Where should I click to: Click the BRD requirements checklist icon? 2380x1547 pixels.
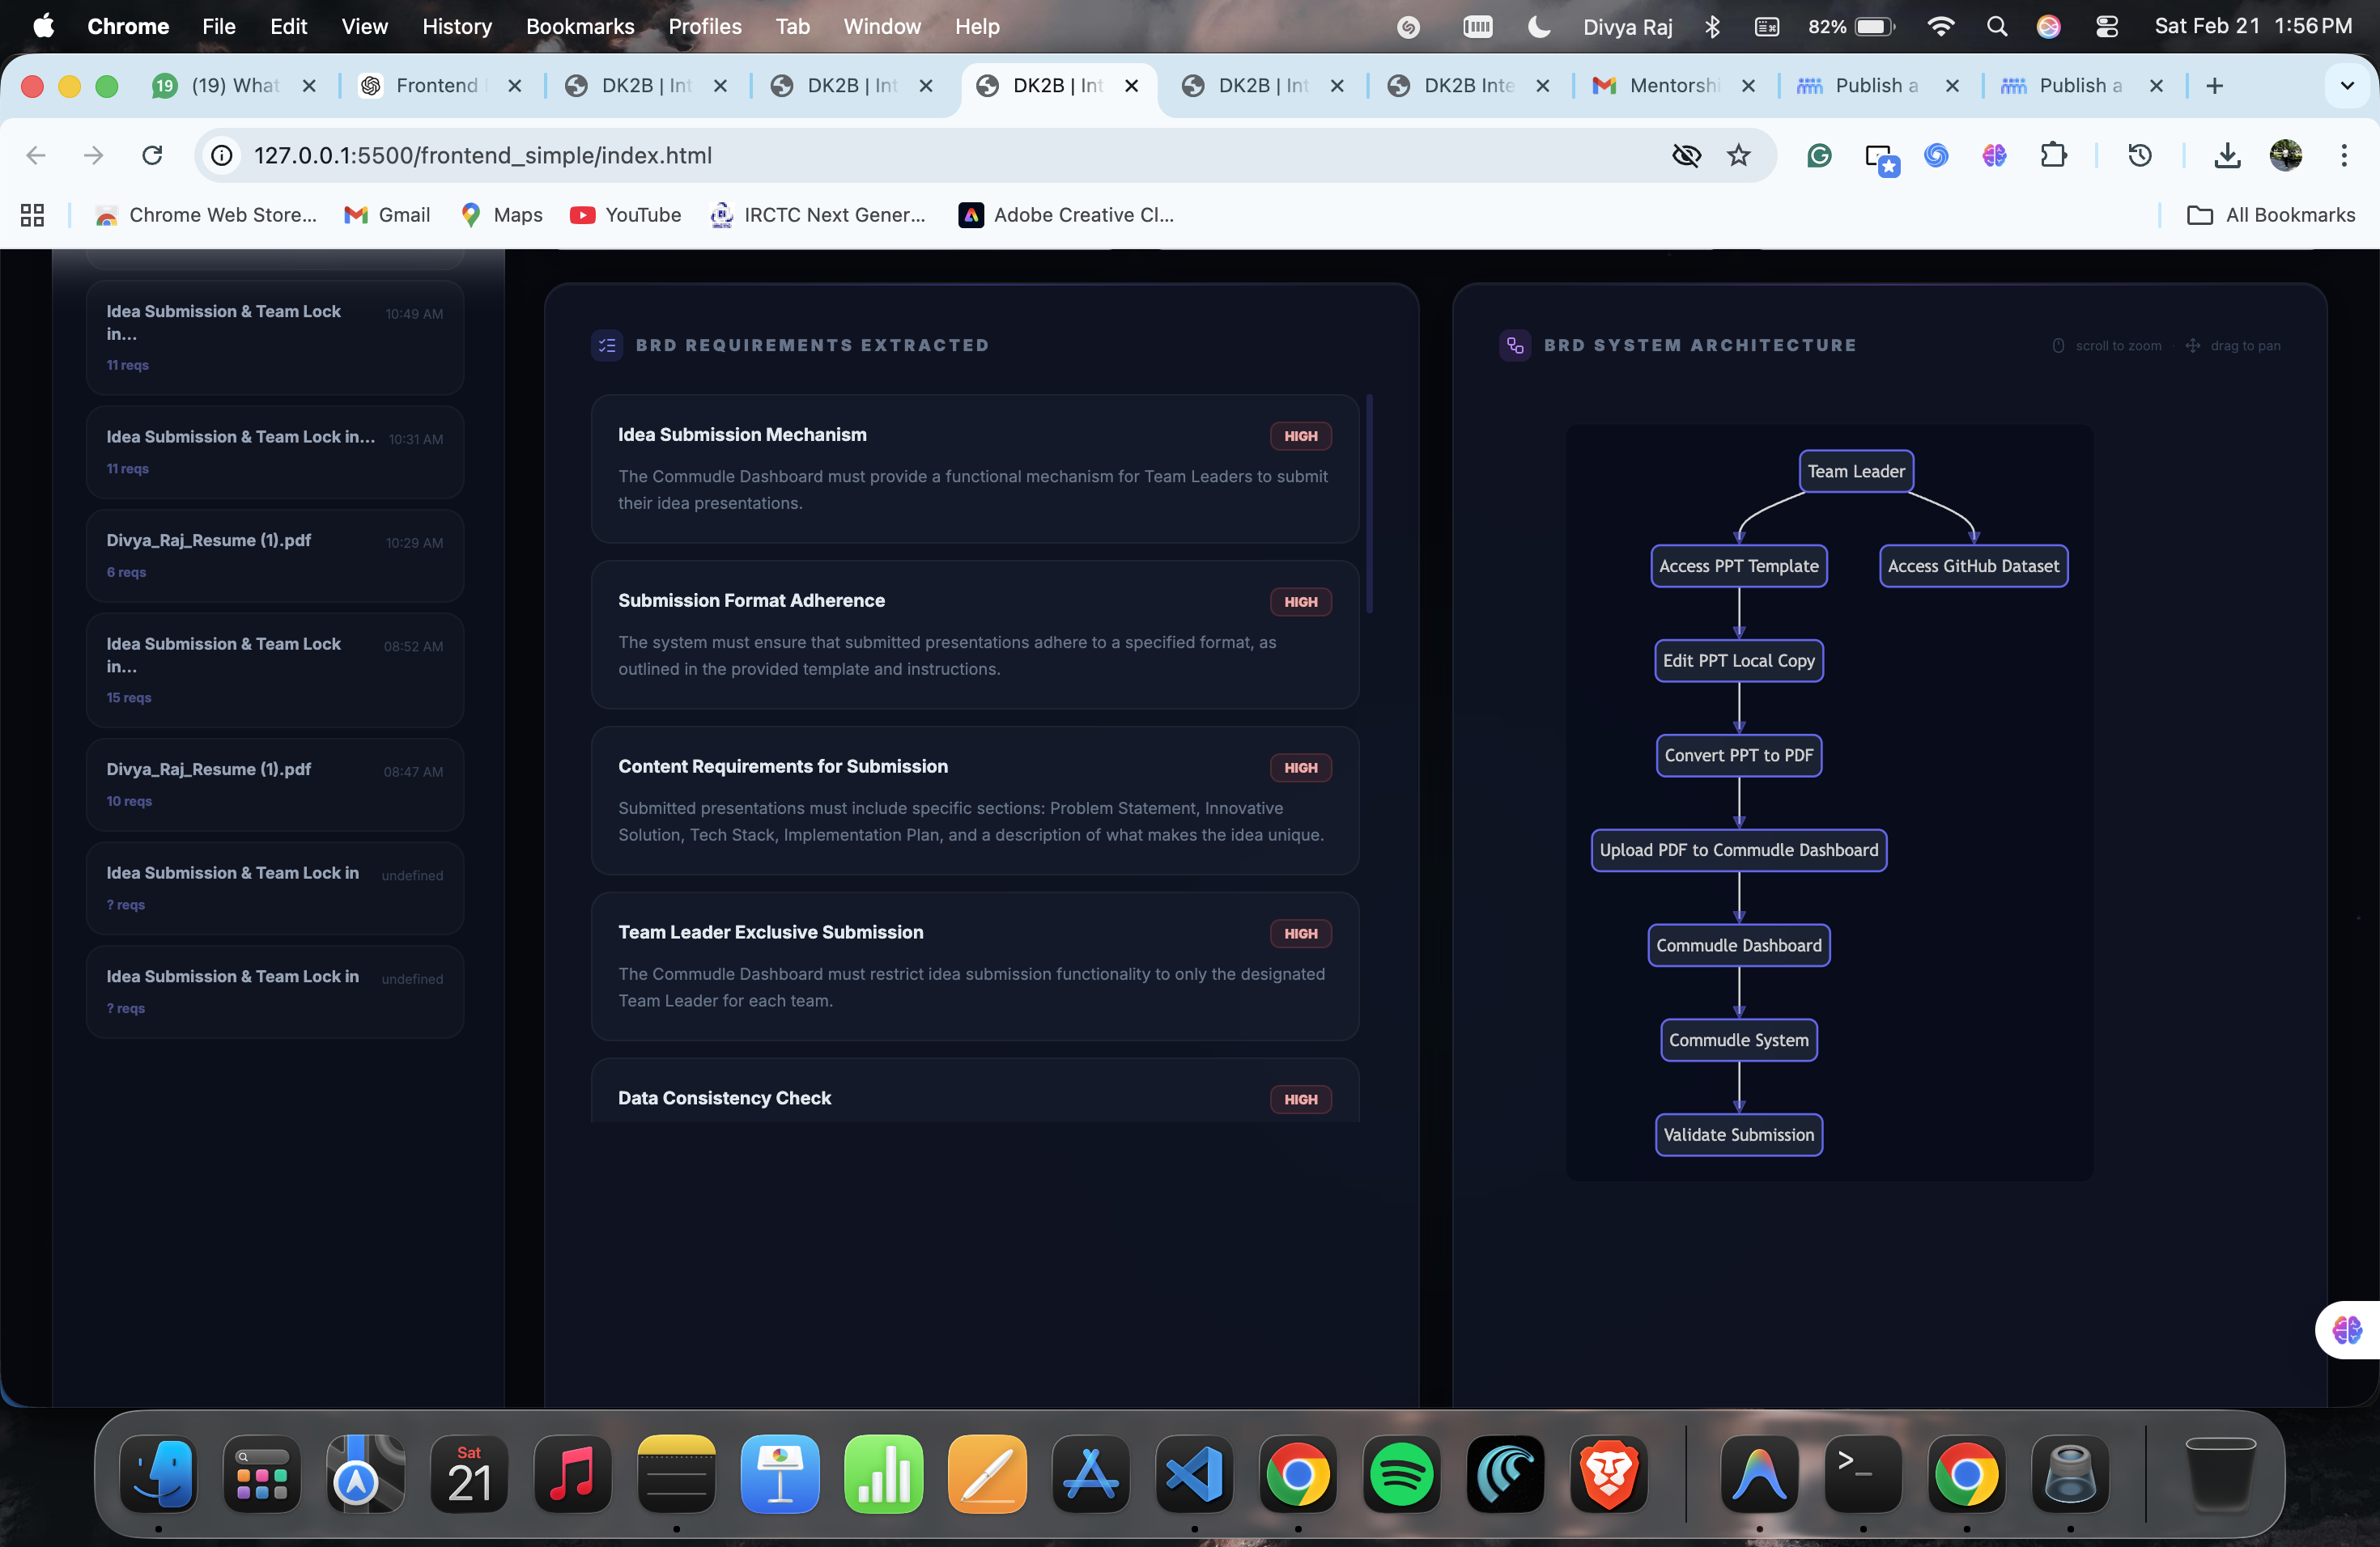607,345
